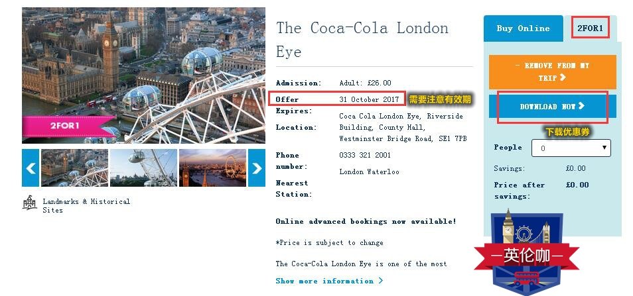
Task: Click The Coca-Cola London Eye heading
Action: click(x=362, y=40)
